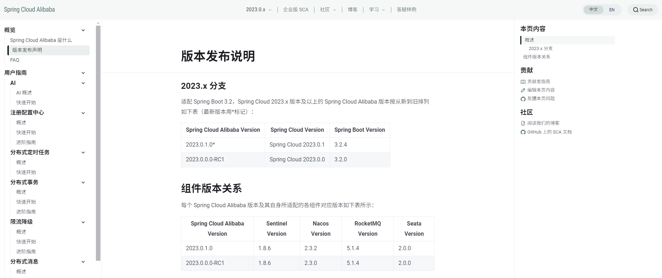Open the 2023.0.x version dropdown
The height and width of the screenshot is (278, 662).
(x=259, y=10)
